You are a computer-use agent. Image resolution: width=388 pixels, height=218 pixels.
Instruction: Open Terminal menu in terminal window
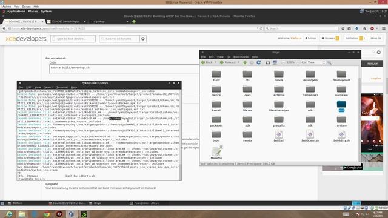point(62,87)
